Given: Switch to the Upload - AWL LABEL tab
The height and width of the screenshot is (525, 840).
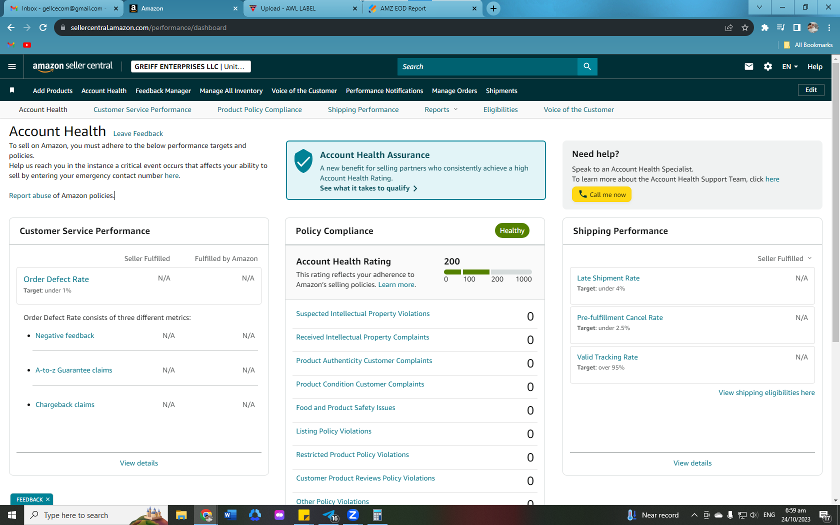Looking at the screenshot, I should [x=303, y=8].
